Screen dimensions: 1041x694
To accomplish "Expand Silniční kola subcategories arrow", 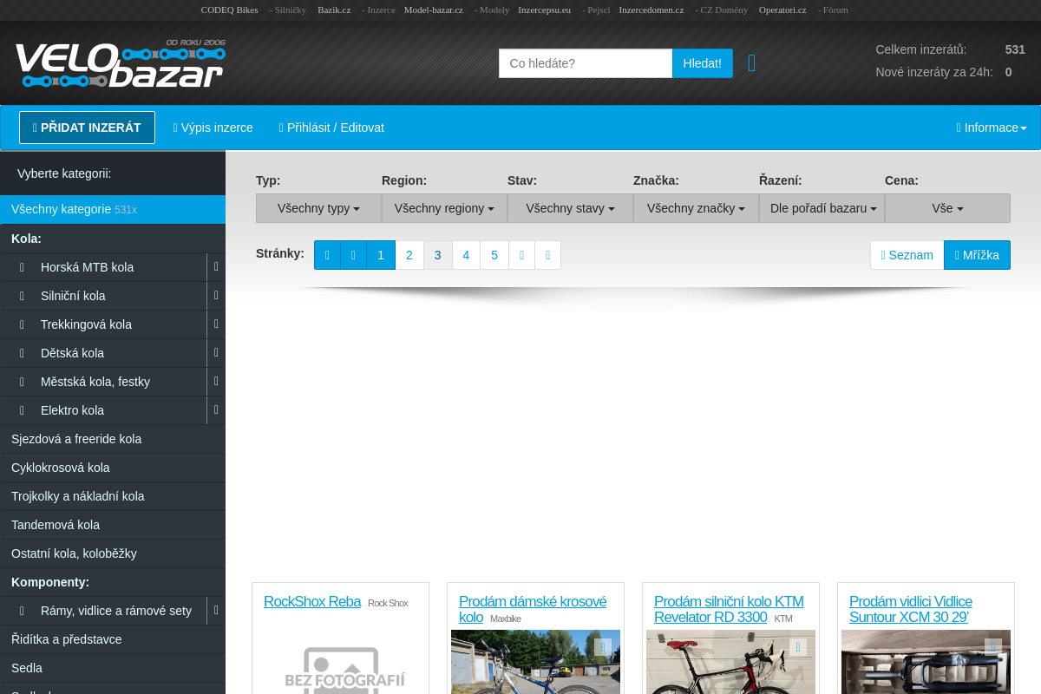I will coord(216,296).
